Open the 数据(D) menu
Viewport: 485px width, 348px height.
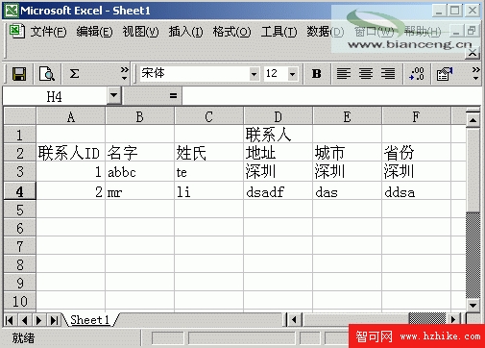point(326,32)
